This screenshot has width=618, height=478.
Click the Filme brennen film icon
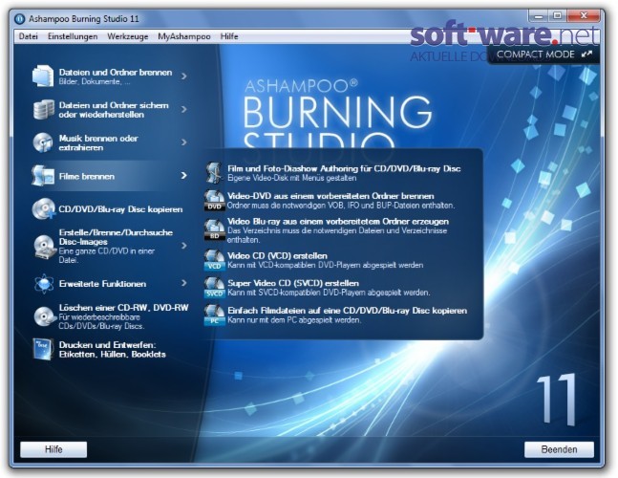click(43, 176)
